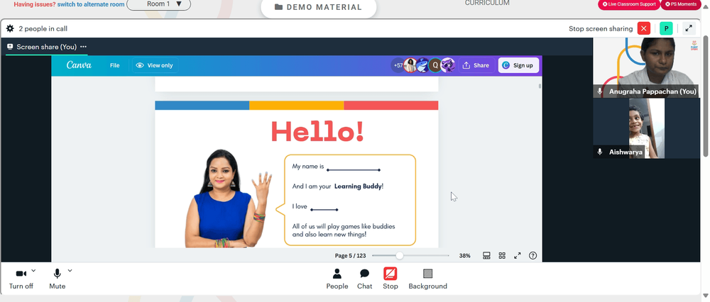Show the +57 collaborators list
This screenshot has width=710, height=302.
click(398, 65)
